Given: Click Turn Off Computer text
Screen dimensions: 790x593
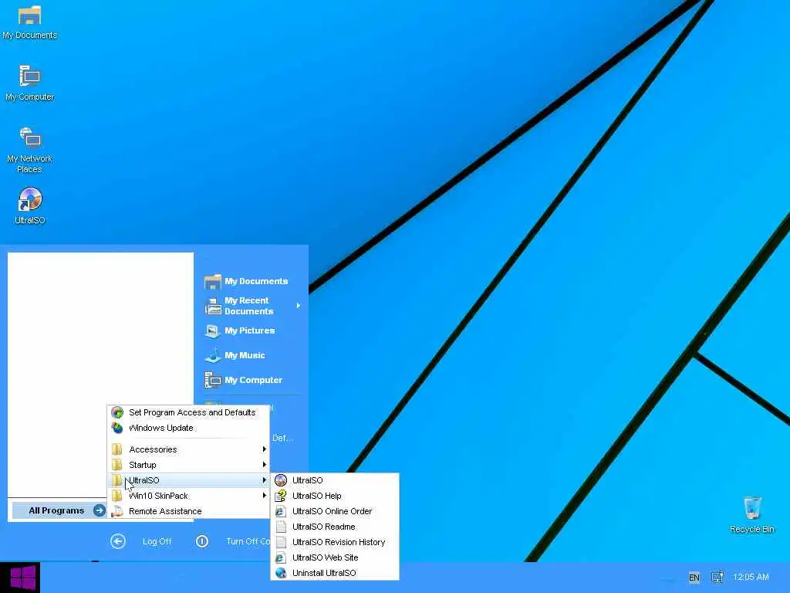Looking at the screenshot, I should pyautogui.click(x=248, y=541).
